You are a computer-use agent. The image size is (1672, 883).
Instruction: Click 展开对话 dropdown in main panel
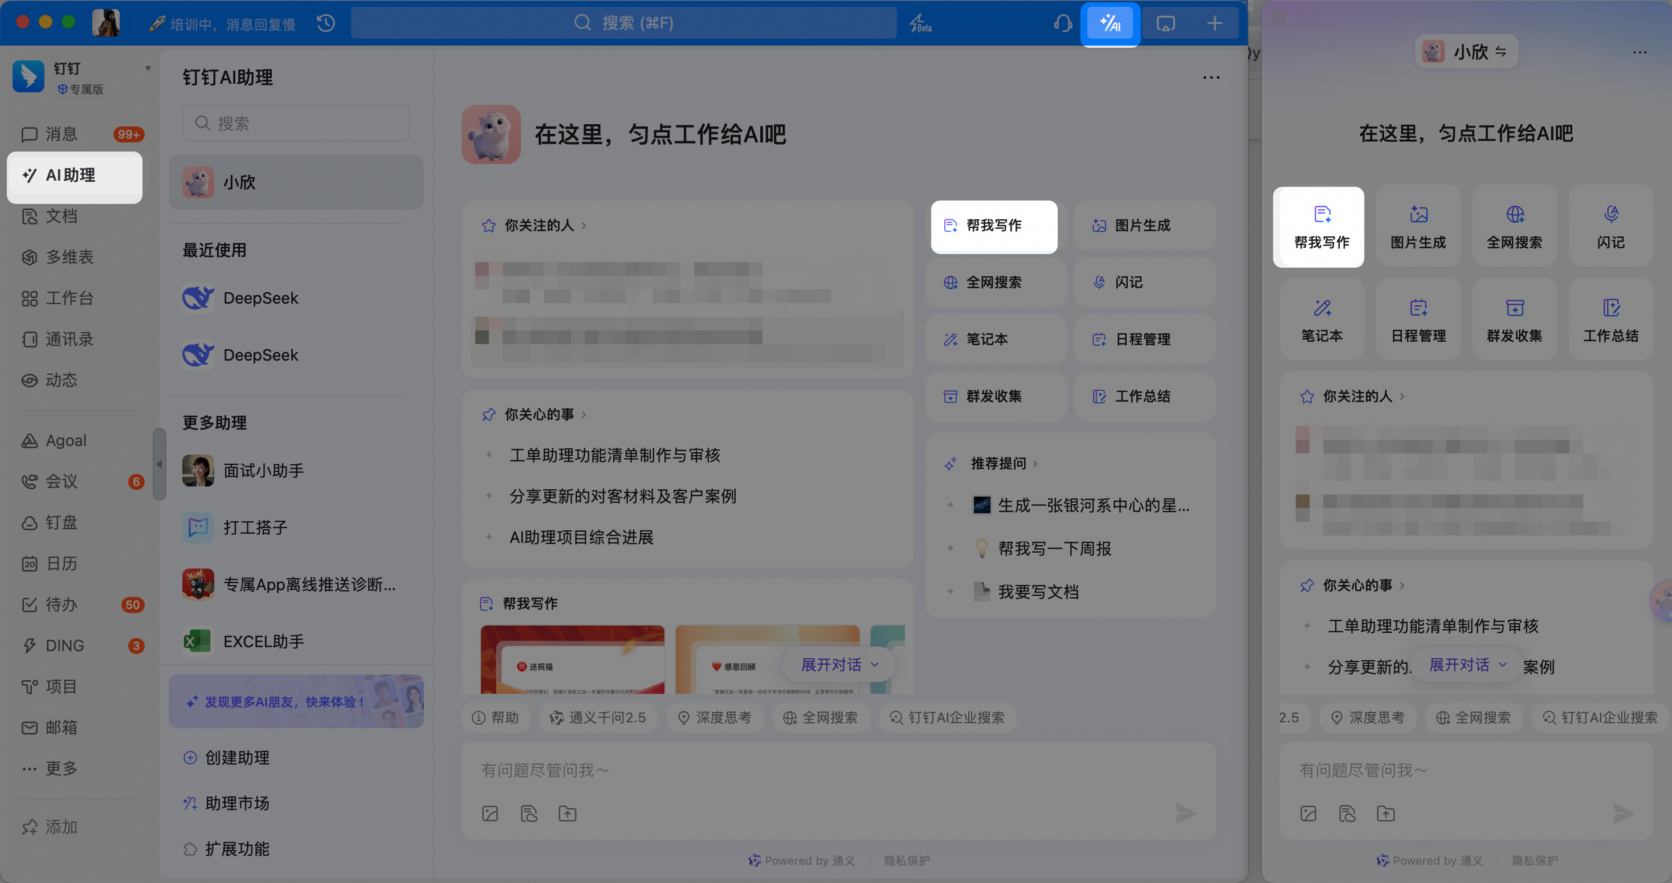840,664
